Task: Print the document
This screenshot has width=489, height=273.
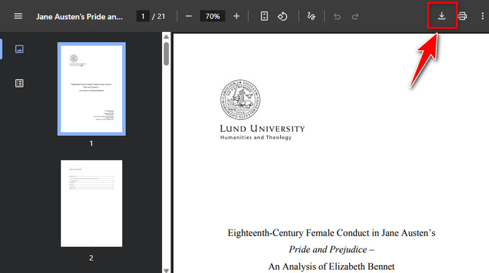Action: (x=463, y=17)
